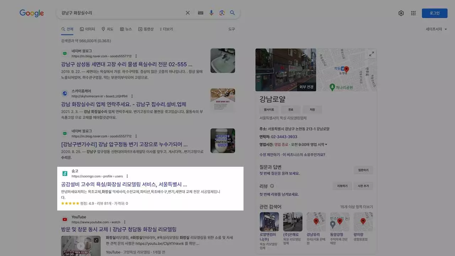Click the 웹사이트 button for 강남로얄
455x256 pixels.
tap(269, 110)
